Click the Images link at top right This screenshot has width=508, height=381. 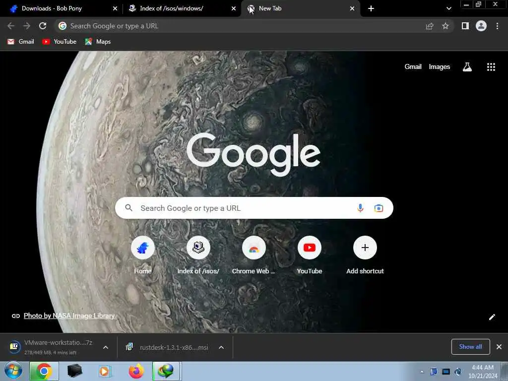point(440,67)
